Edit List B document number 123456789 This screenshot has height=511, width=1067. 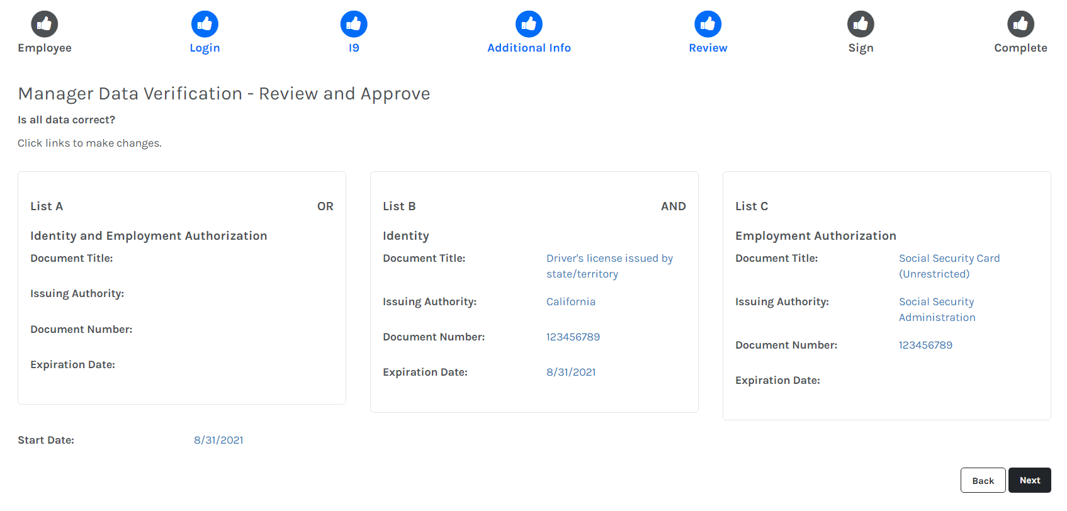click(x=573, y=337)
